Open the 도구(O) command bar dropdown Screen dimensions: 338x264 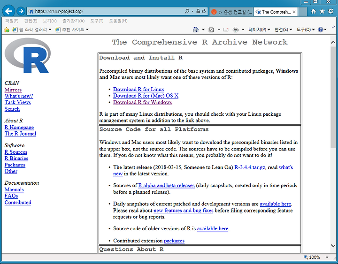306,30
